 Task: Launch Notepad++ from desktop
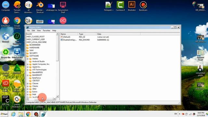109,6
